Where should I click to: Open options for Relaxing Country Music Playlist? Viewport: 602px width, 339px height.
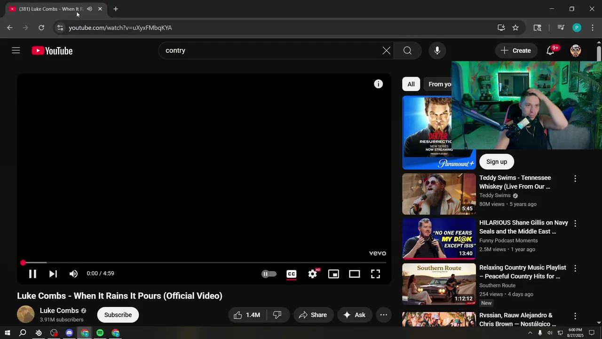pyautogui.click(x=575, y=268)
